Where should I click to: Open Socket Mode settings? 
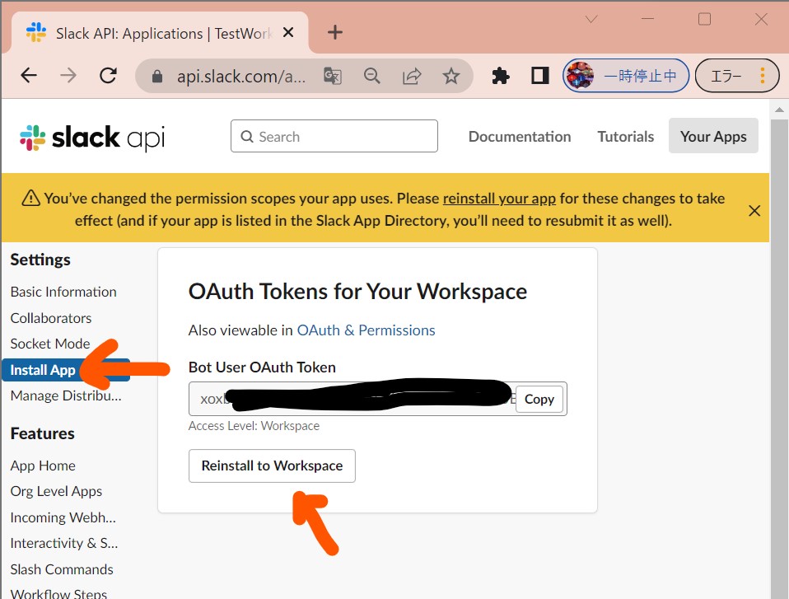tap(49, 344)
